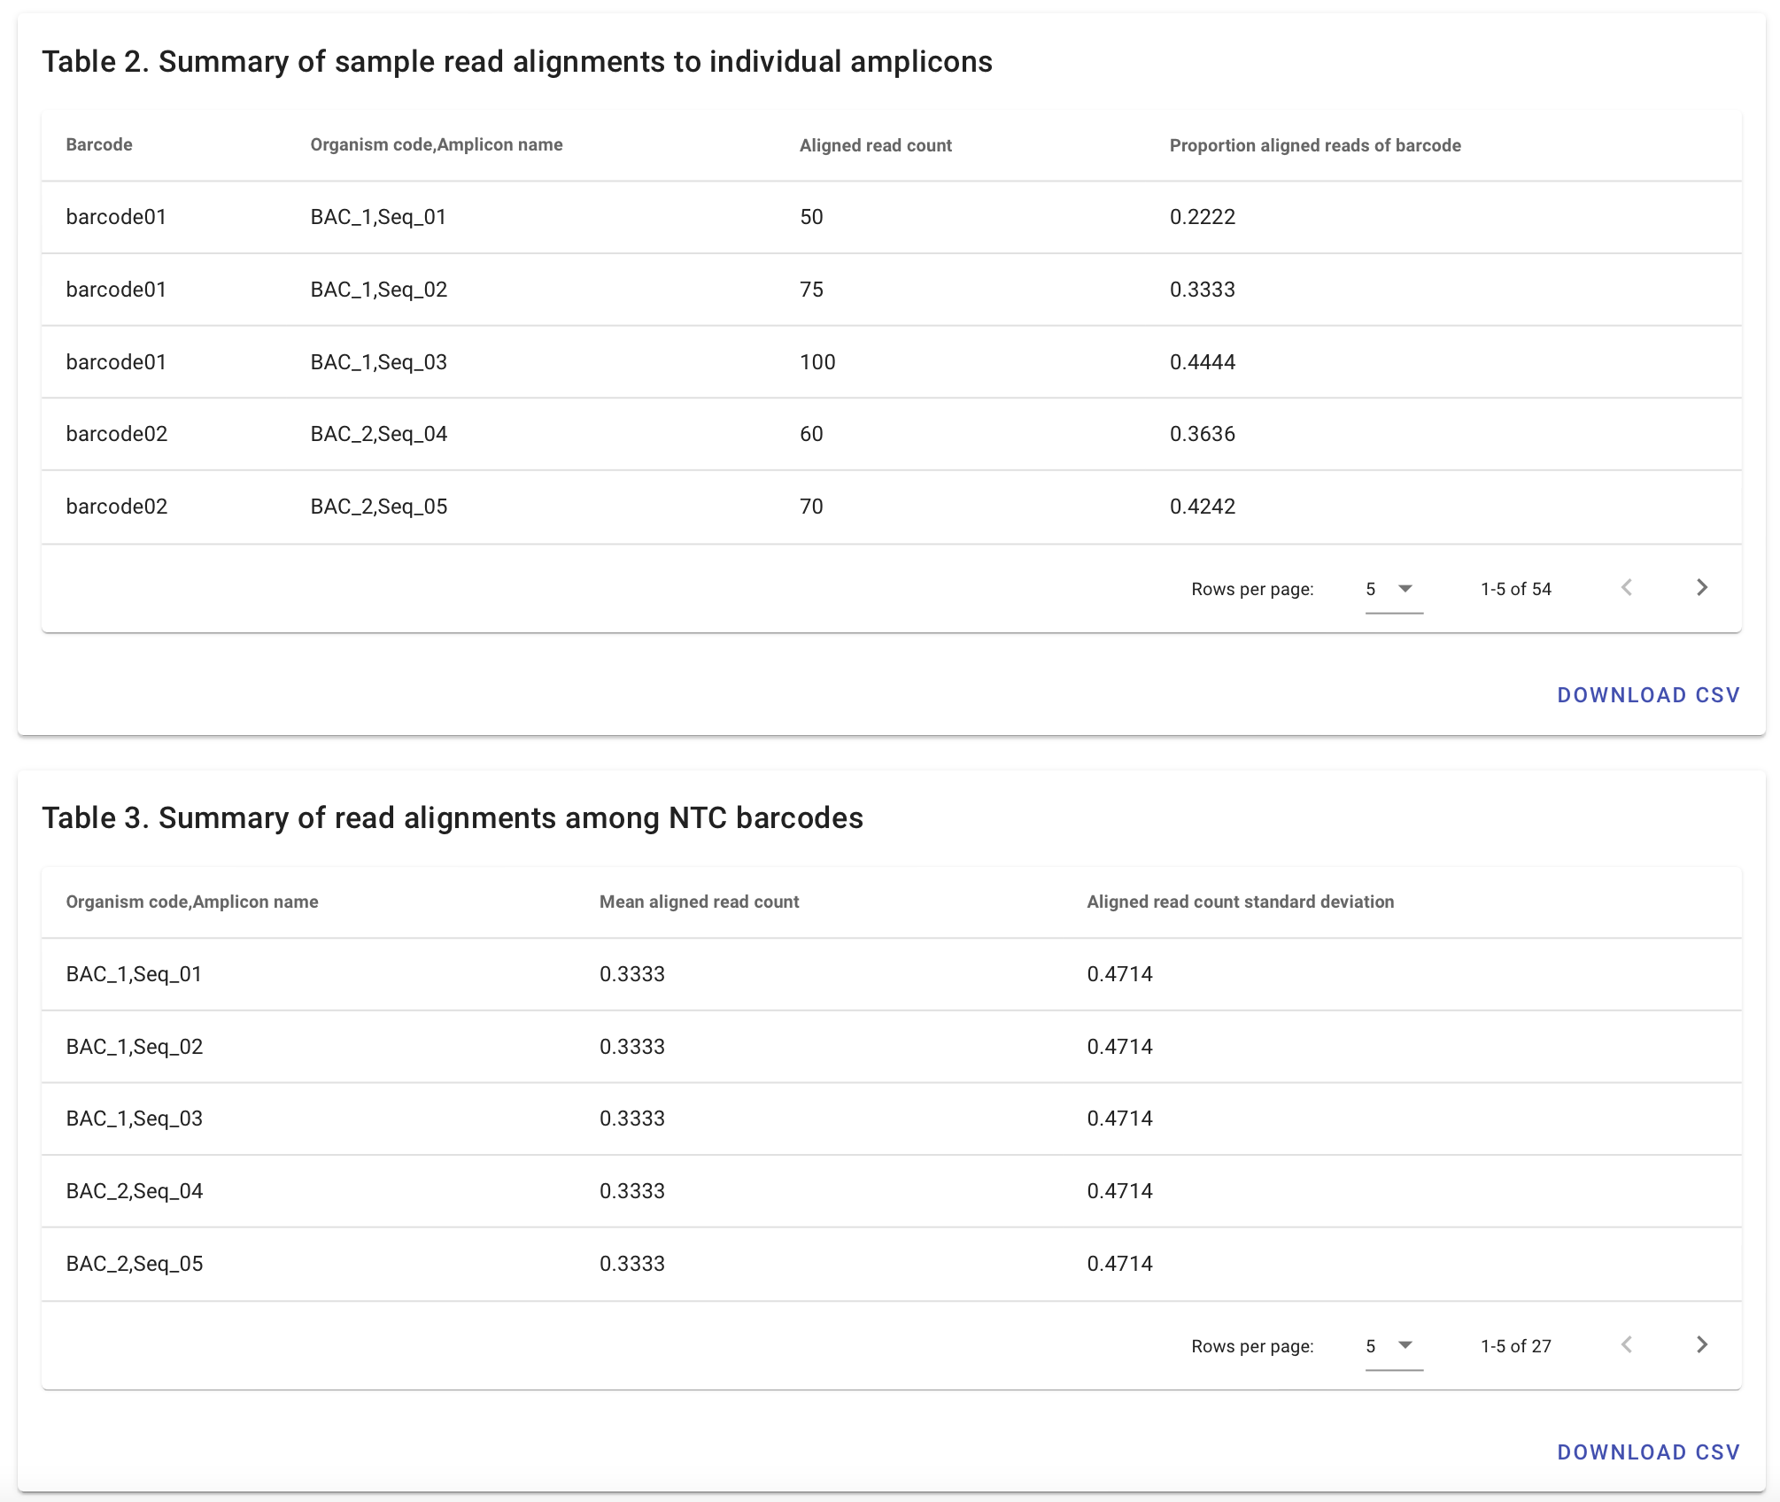The image size is (1780, 1502).
Task: Click Table 3 Organism code,Amplicon name header
Action: [x=192, y=902]
